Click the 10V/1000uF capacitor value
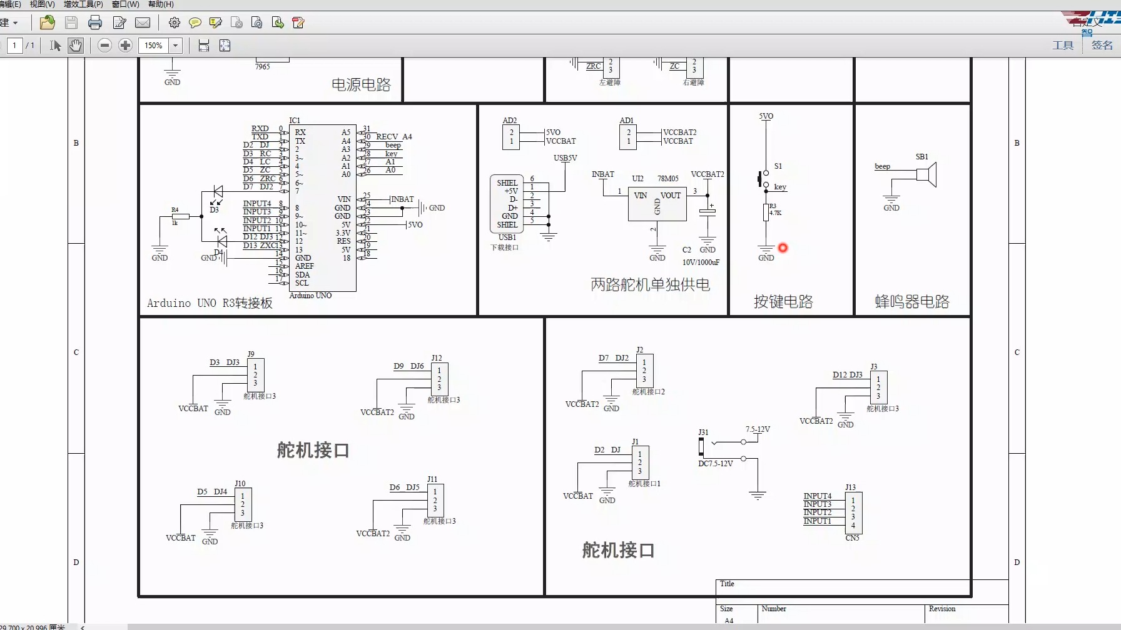This screenshot has width=1121, height=630. coord(701,262)
